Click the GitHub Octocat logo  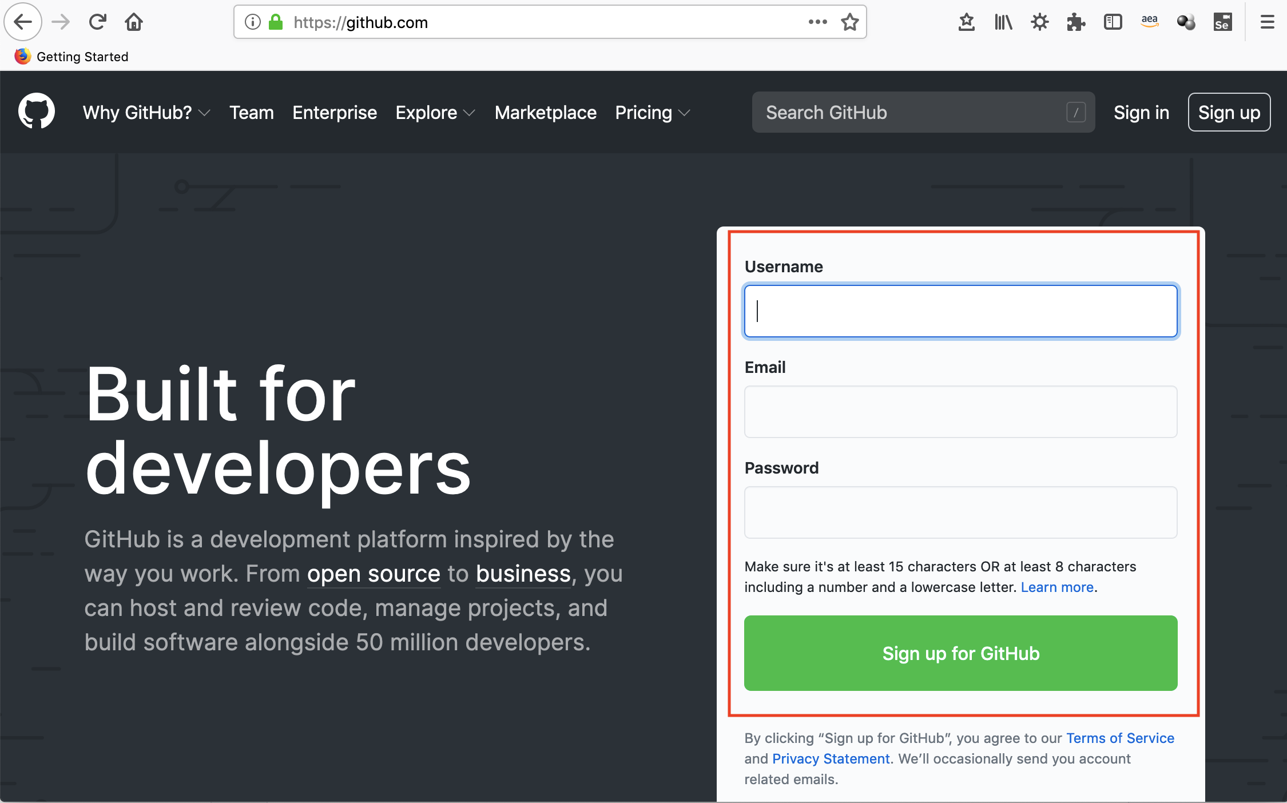(37, 112)
